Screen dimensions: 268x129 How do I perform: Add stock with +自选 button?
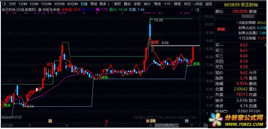198,4
